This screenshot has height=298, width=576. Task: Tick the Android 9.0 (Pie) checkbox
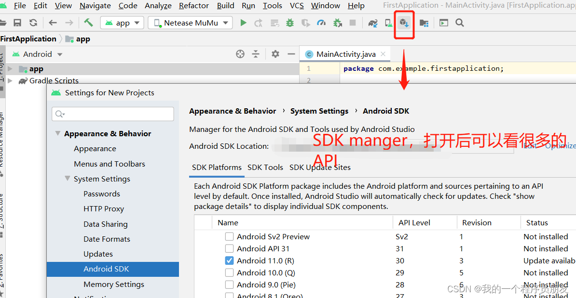point(229,285)
